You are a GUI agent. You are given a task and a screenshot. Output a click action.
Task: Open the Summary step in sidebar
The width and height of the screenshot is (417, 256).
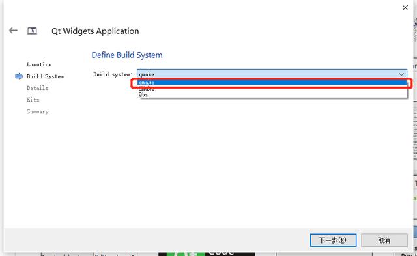click(x=38, y=111)
